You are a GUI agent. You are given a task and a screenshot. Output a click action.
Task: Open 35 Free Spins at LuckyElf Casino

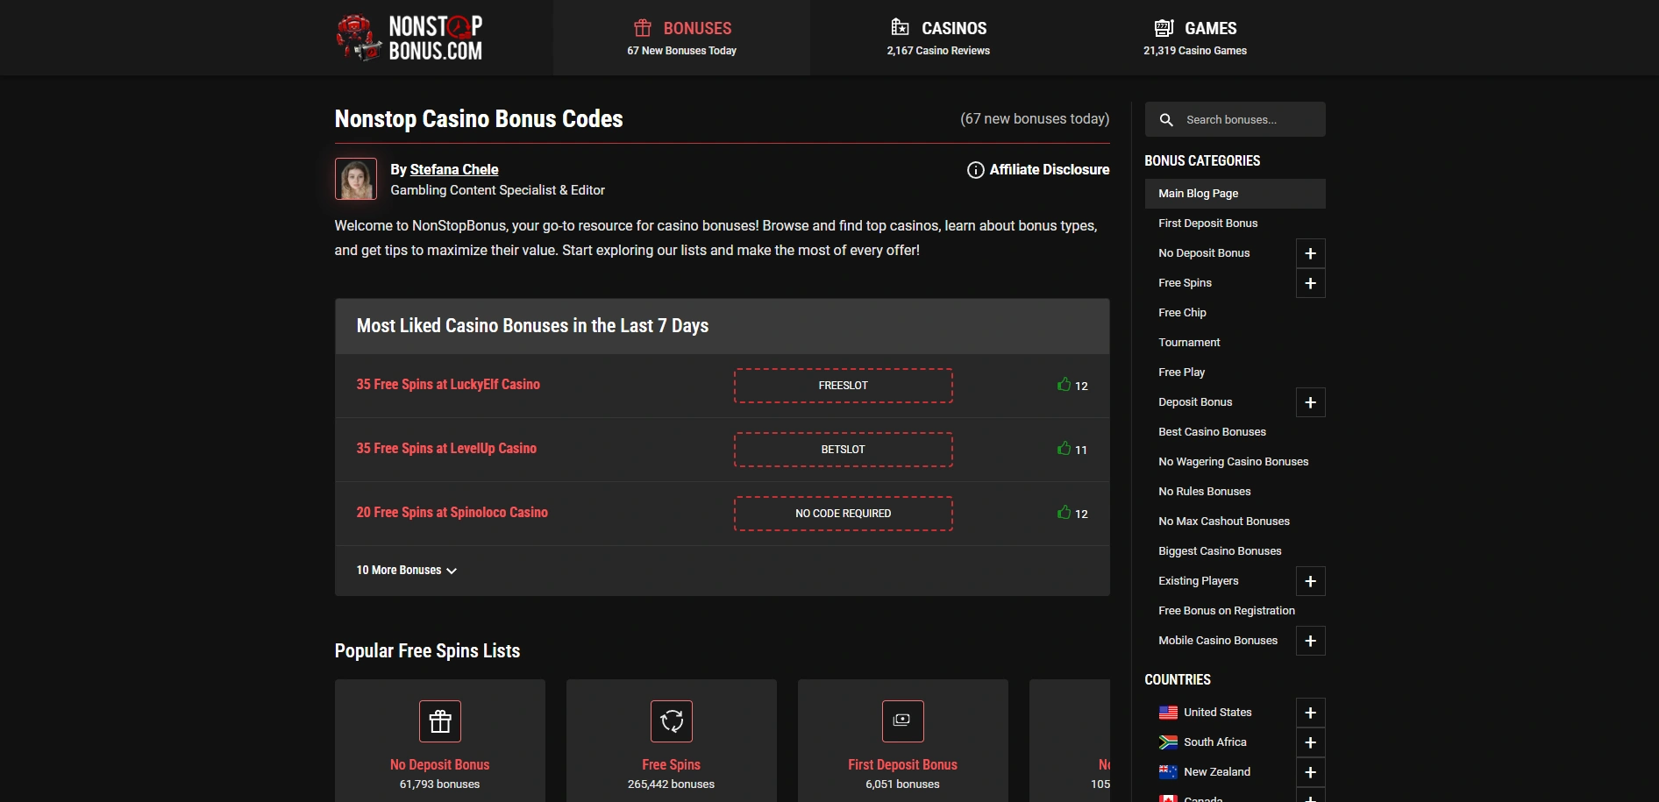tap(448, 385)
